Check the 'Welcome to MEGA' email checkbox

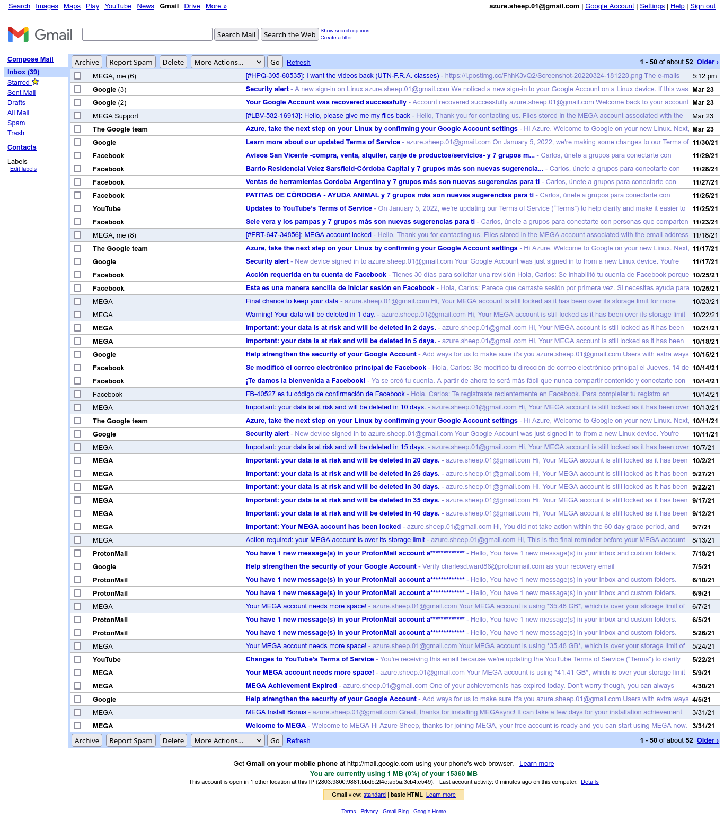[77, 726]
